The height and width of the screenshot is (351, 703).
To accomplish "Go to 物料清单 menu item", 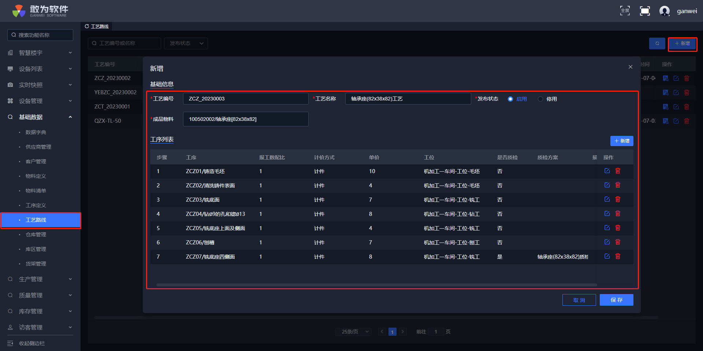I will [36, 191].
